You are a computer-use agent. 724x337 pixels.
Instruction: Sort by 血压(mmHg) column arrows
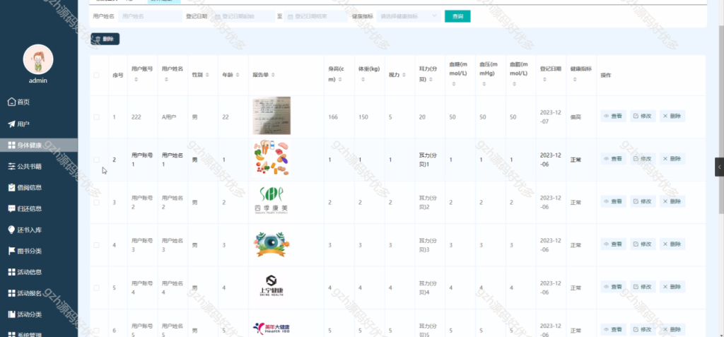(484, 84)
